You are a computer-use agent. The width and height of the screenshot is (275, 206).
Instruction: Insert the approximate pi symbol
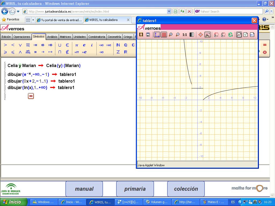coord(77,52)
